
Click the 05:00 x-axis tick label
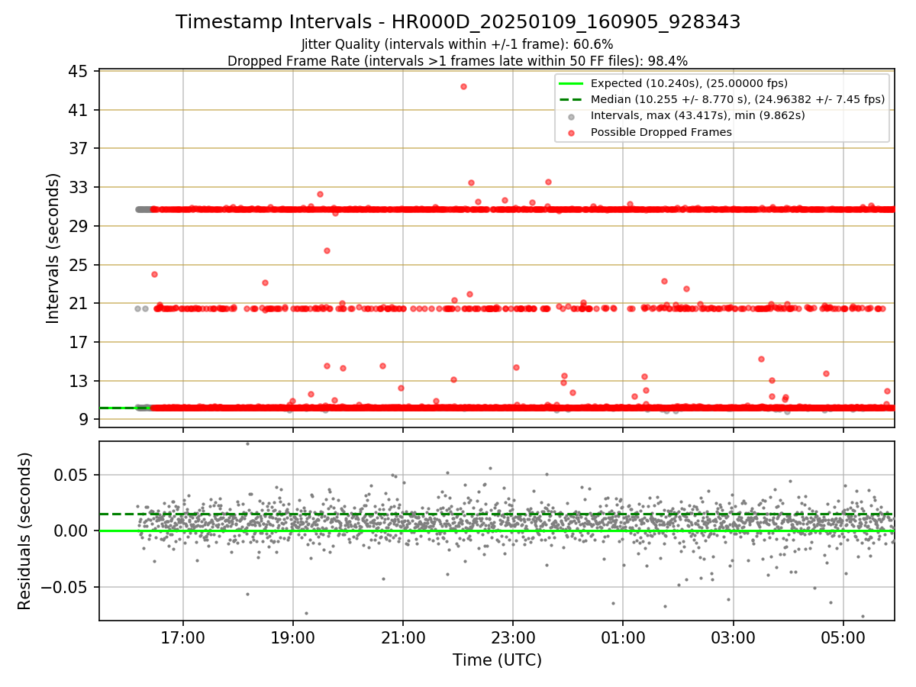843,636
